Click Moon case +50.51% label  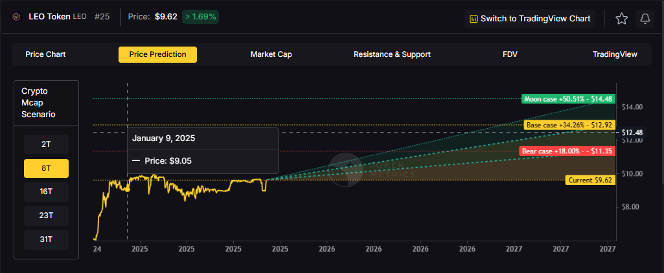point(568,100)
